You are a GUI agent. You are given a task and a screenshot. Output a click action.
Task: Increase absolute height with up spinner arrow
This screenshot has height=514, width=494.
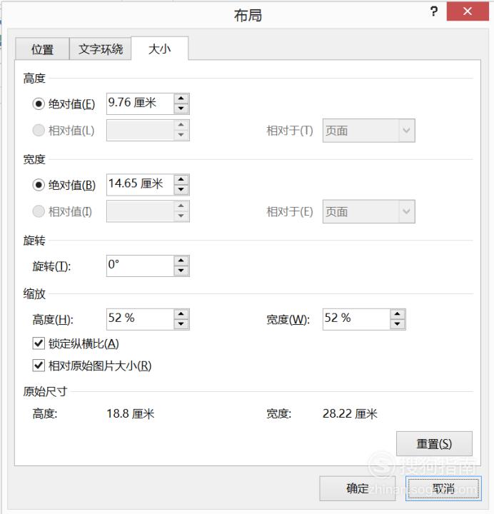click(181, 99)
